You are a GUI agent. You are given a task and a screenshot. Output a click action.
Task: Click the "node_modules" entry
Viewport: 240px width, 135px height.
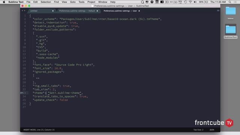48,58
